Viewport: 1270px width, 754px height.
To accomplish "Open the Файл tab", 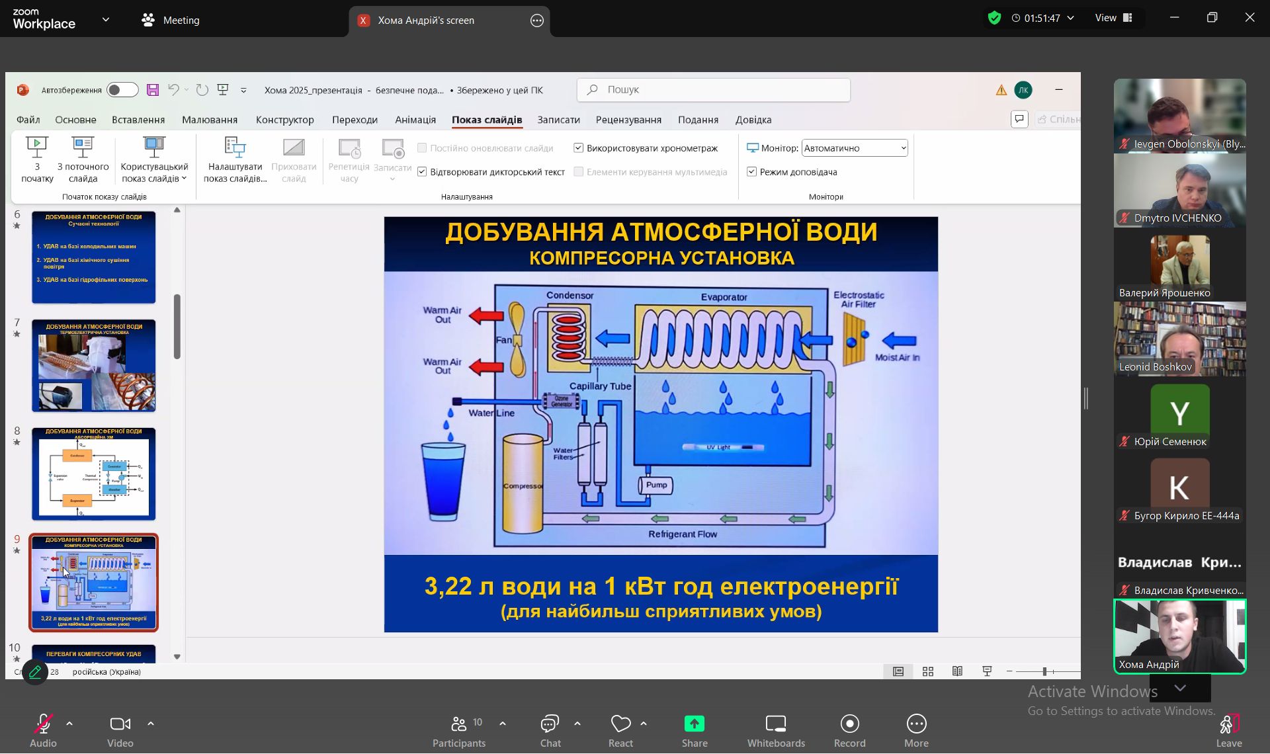I will point(28,120).
